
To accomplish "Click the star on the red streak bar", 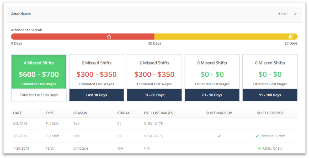I will pos(109,37).
